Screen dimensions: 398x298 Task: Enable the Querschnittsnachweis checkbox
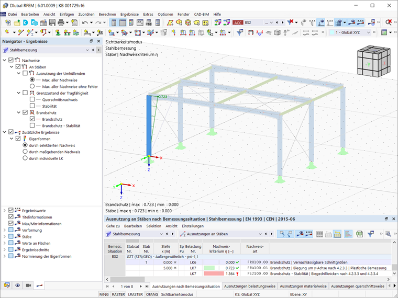coord(32,99)
